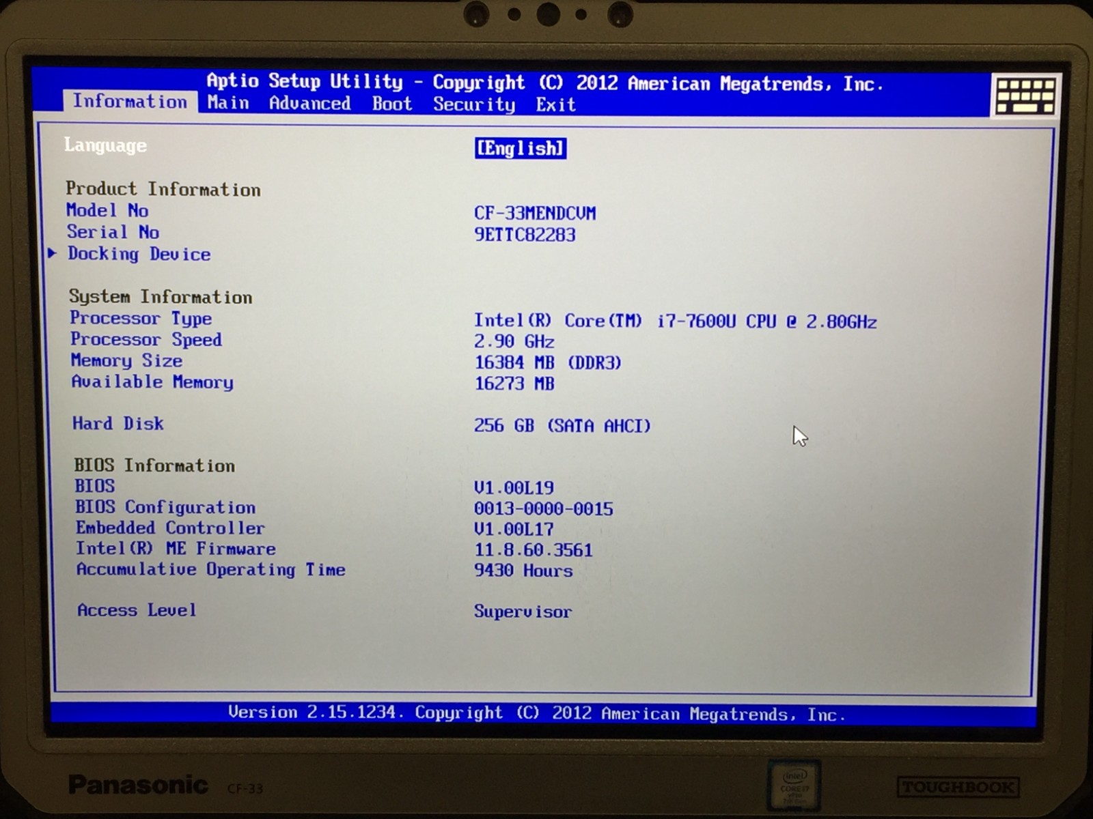Click the 256 GB (SATA AHCI) value
This screenshot has width=1093, height=819.
pyautogui.click(x=562, y=426)
